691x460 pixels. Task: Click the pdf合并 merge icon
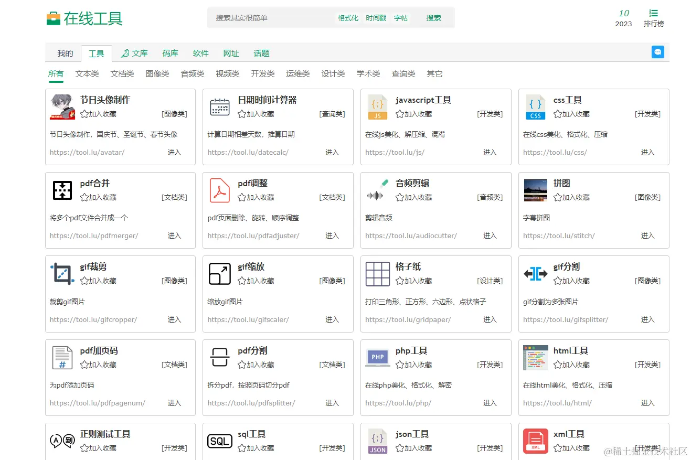coord(62,190)
